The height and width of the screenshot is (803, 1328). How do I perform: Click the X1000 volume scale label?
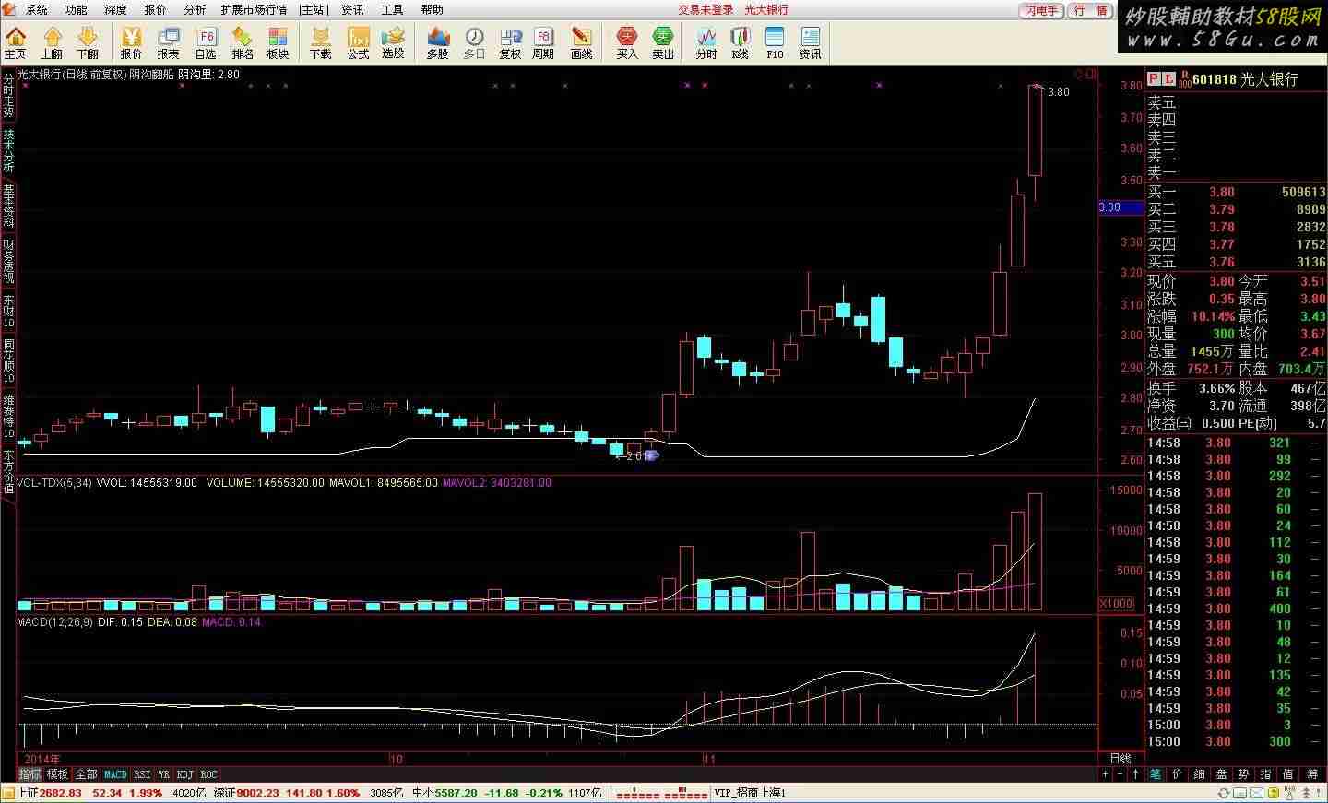[1117, 604]
